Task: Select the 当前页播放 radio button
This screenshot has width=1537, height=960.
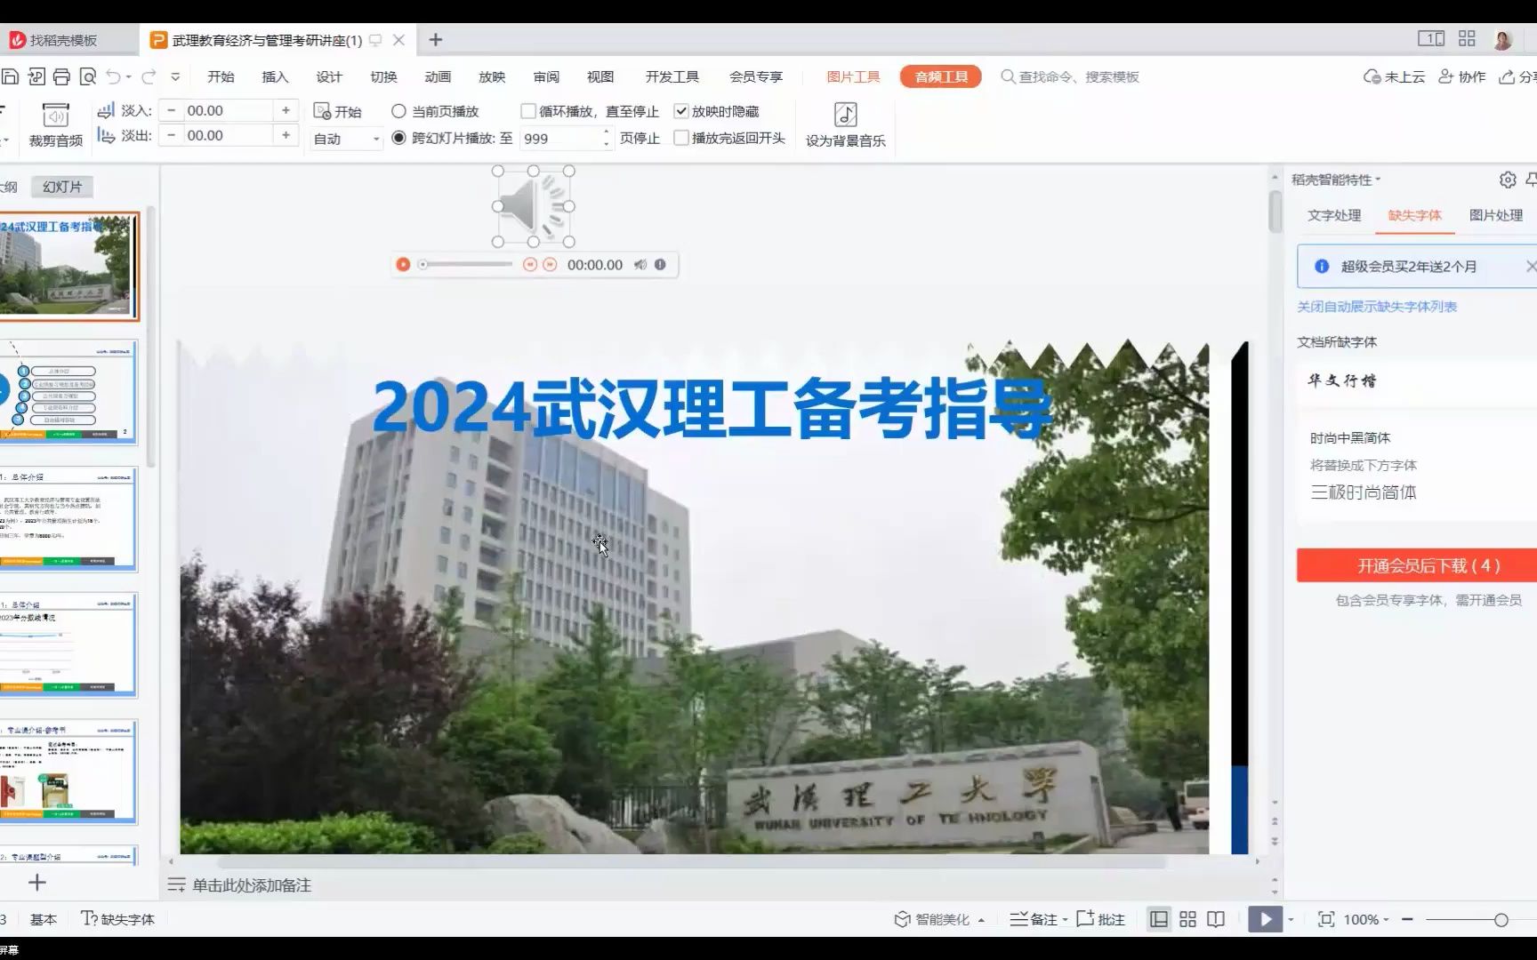Action: (398, 111)
